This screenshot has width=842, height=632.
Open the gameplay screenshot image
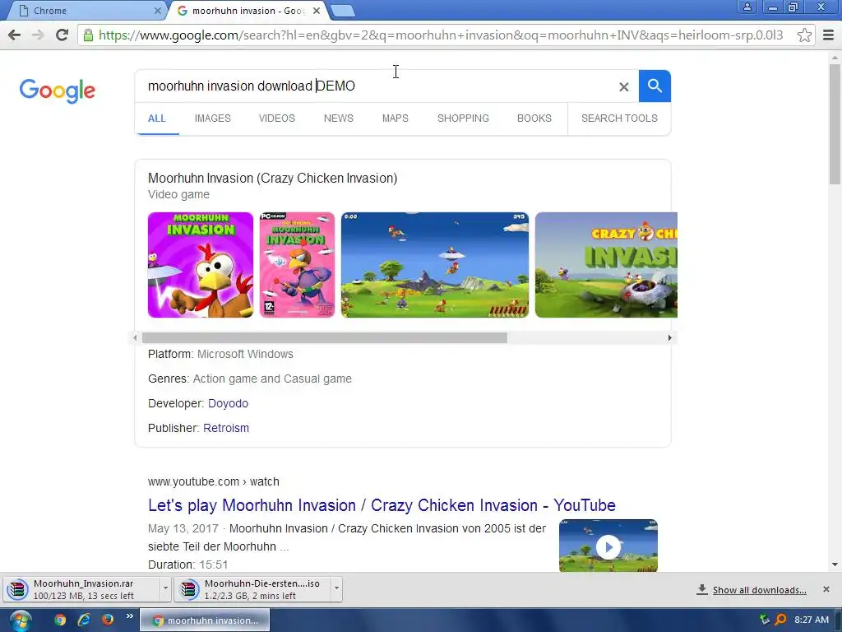434,265
